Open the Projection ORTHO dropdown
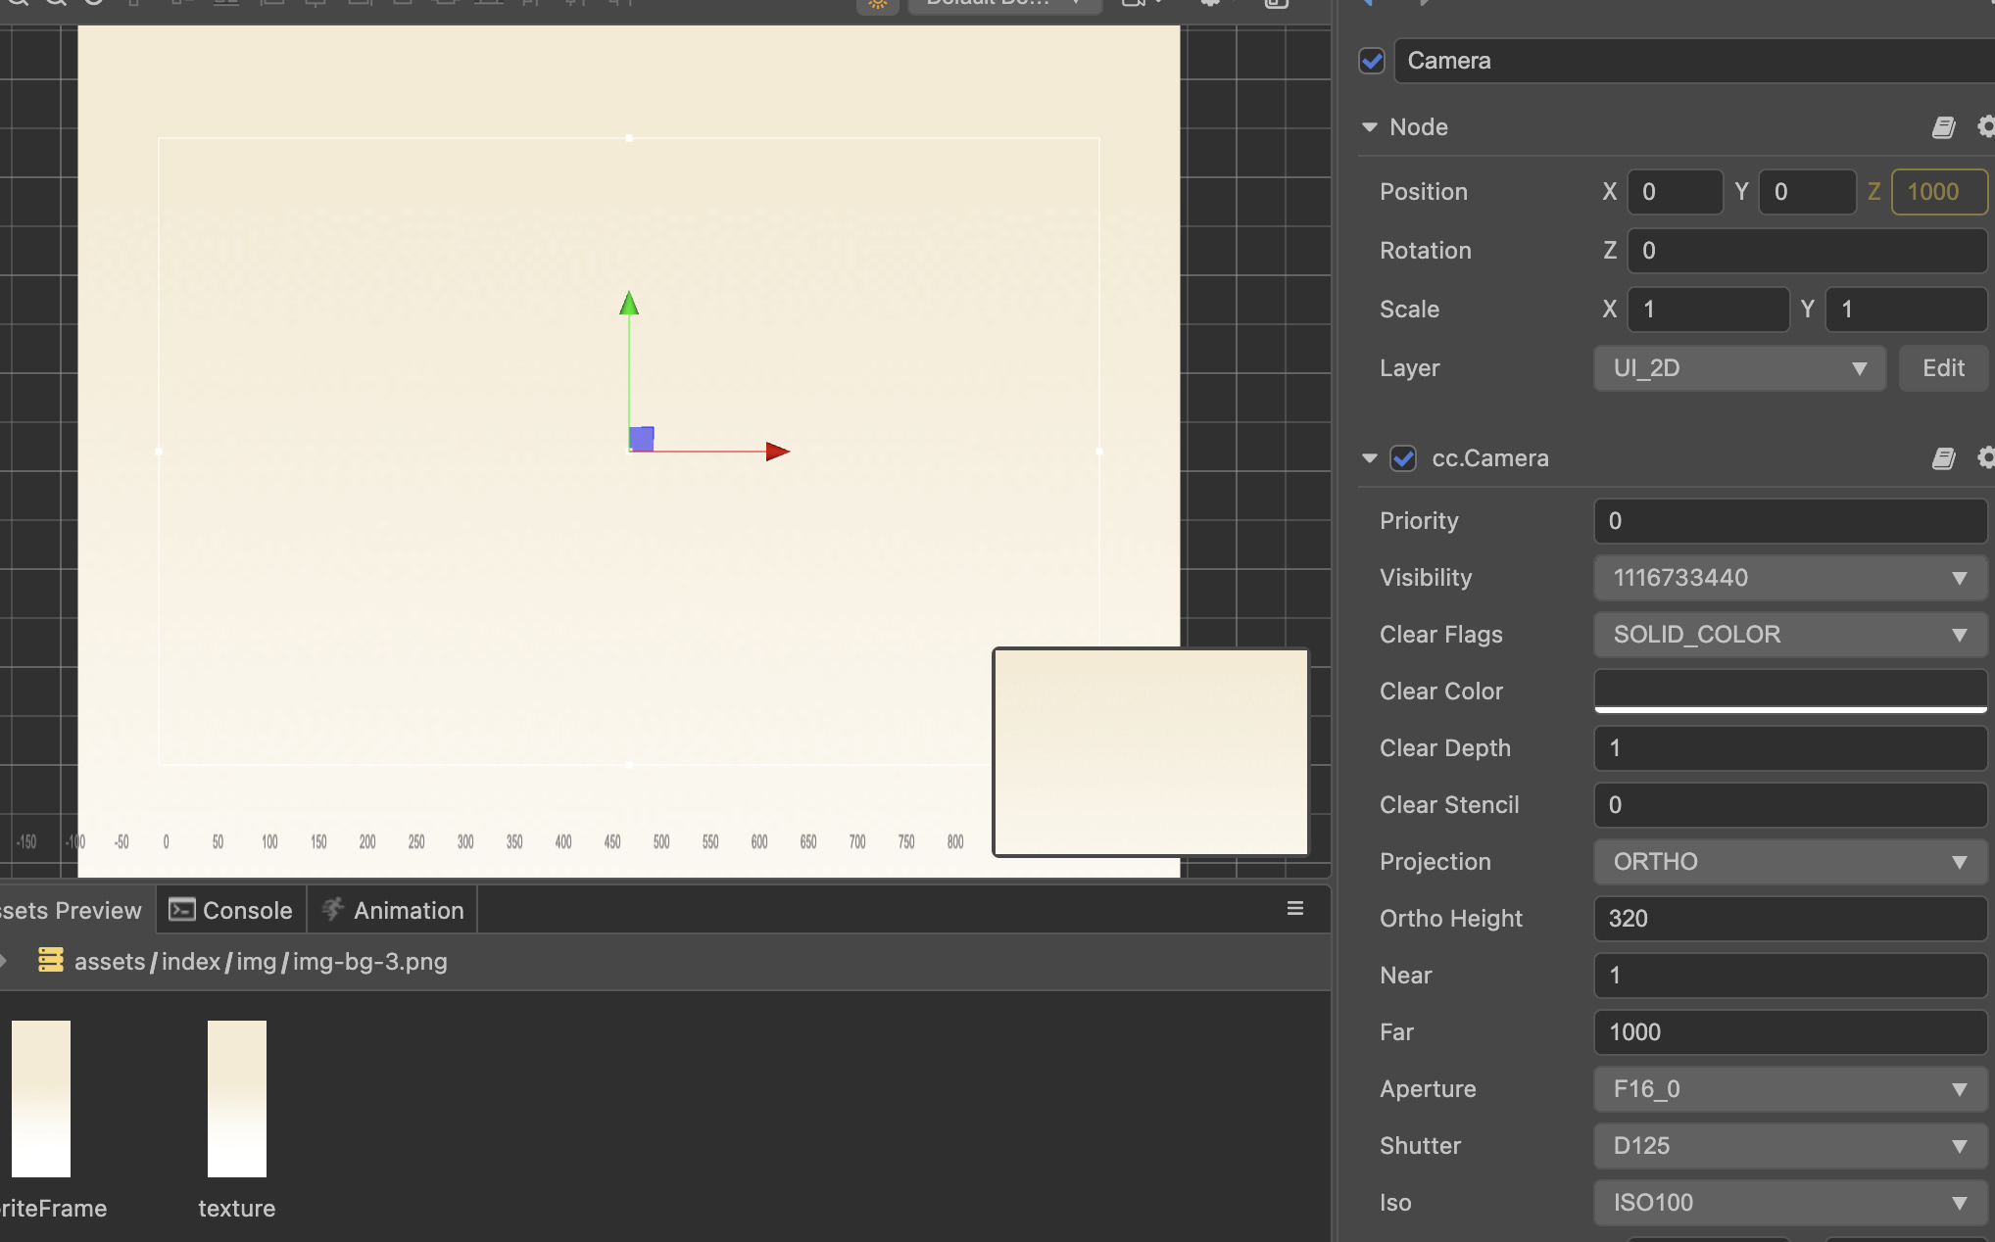1995x1242 pixels. (x=1789, y=862)
